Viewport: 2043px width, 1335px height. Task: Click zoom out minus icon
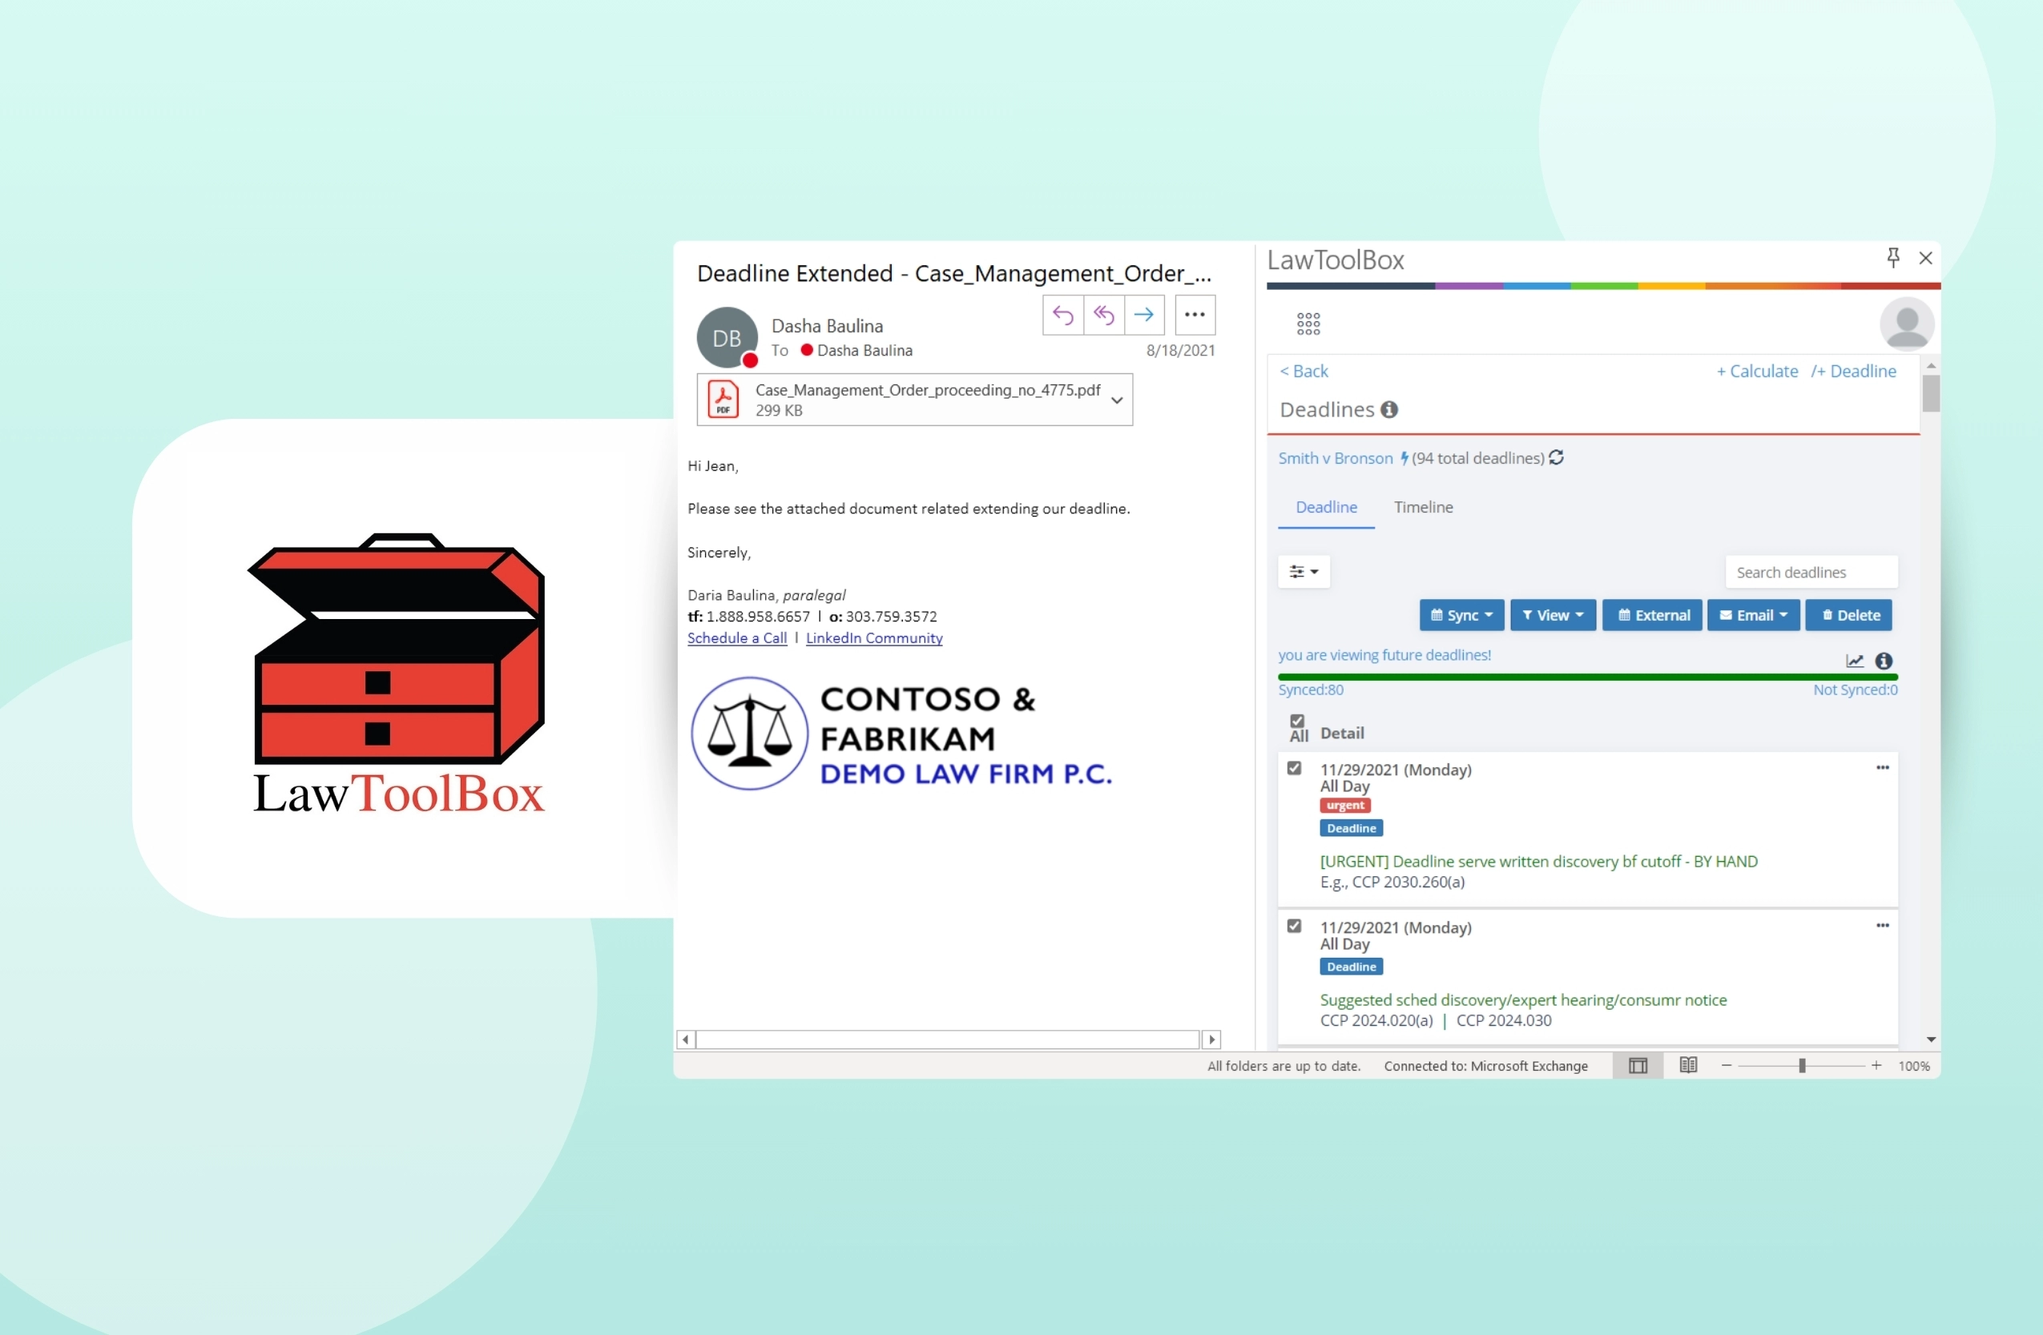1727,1066
